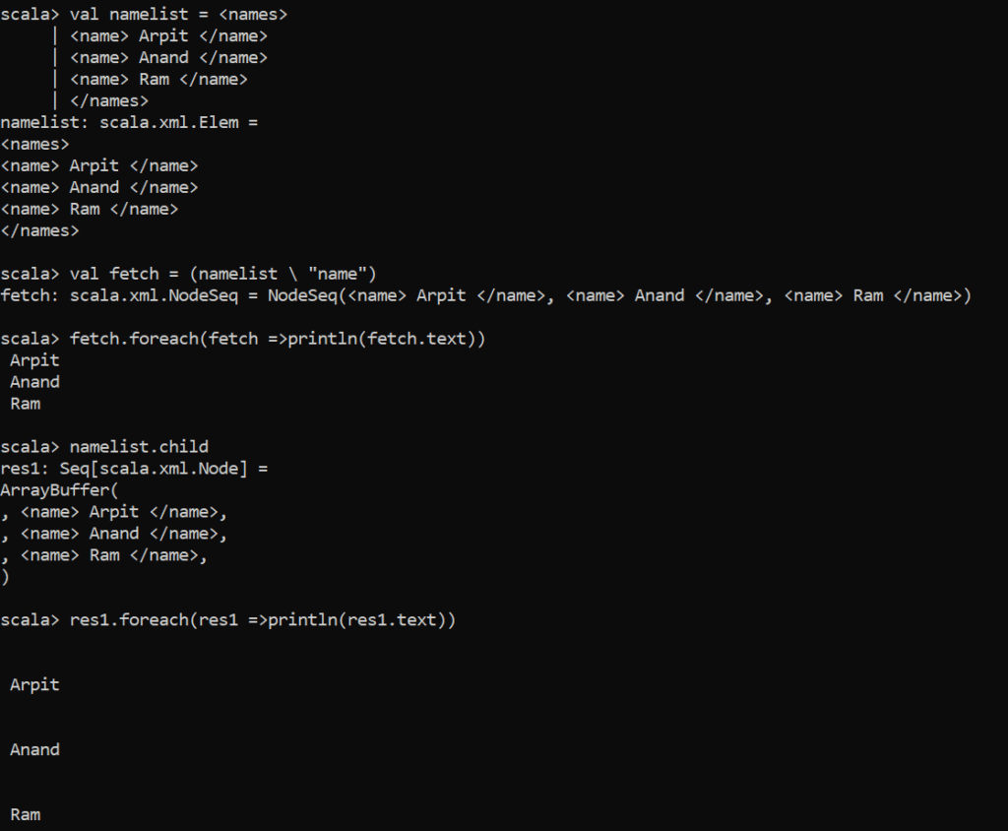Click 'println(res1.text)' in the last command
The height and width of the screenshot is (831, 1008).
(361, 620)
